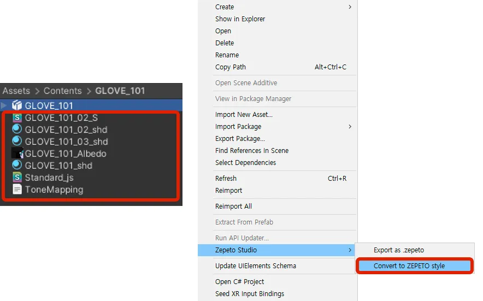Open the Zepeto Studio menu entry

click(x=276, y=250)
